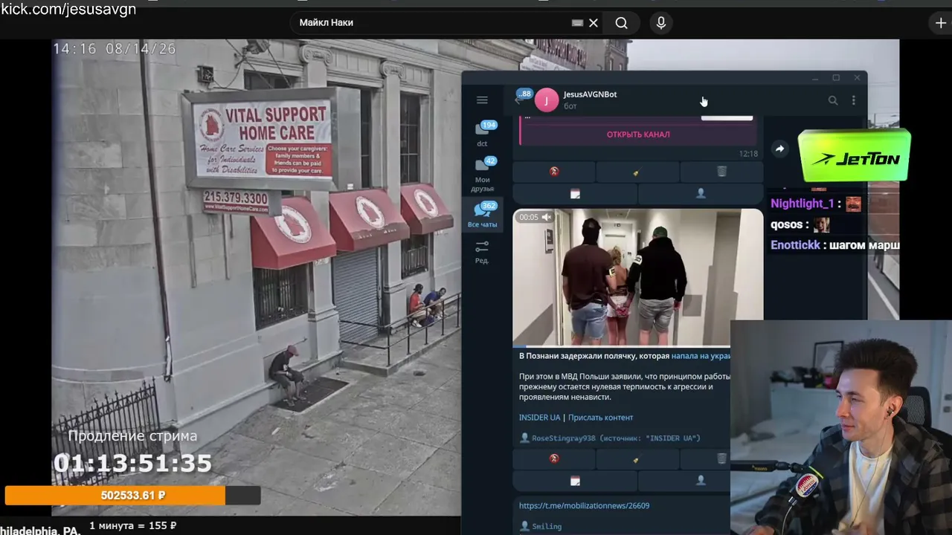Screen dimensions: 952x535
Task: Click the trash bin bot button below 12:18
Action: pyautogui.click(x=721, y=172)
